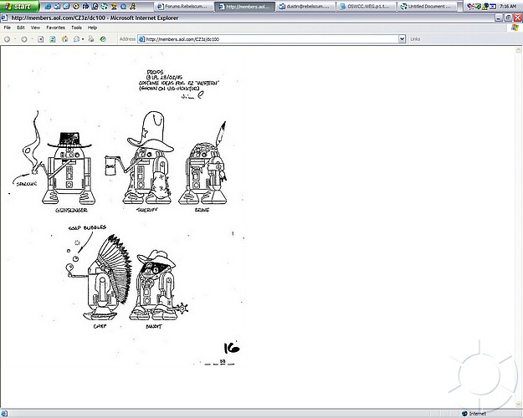Open the Tools menu
This screenshot has width=523, height=418.
pos(76,28)
